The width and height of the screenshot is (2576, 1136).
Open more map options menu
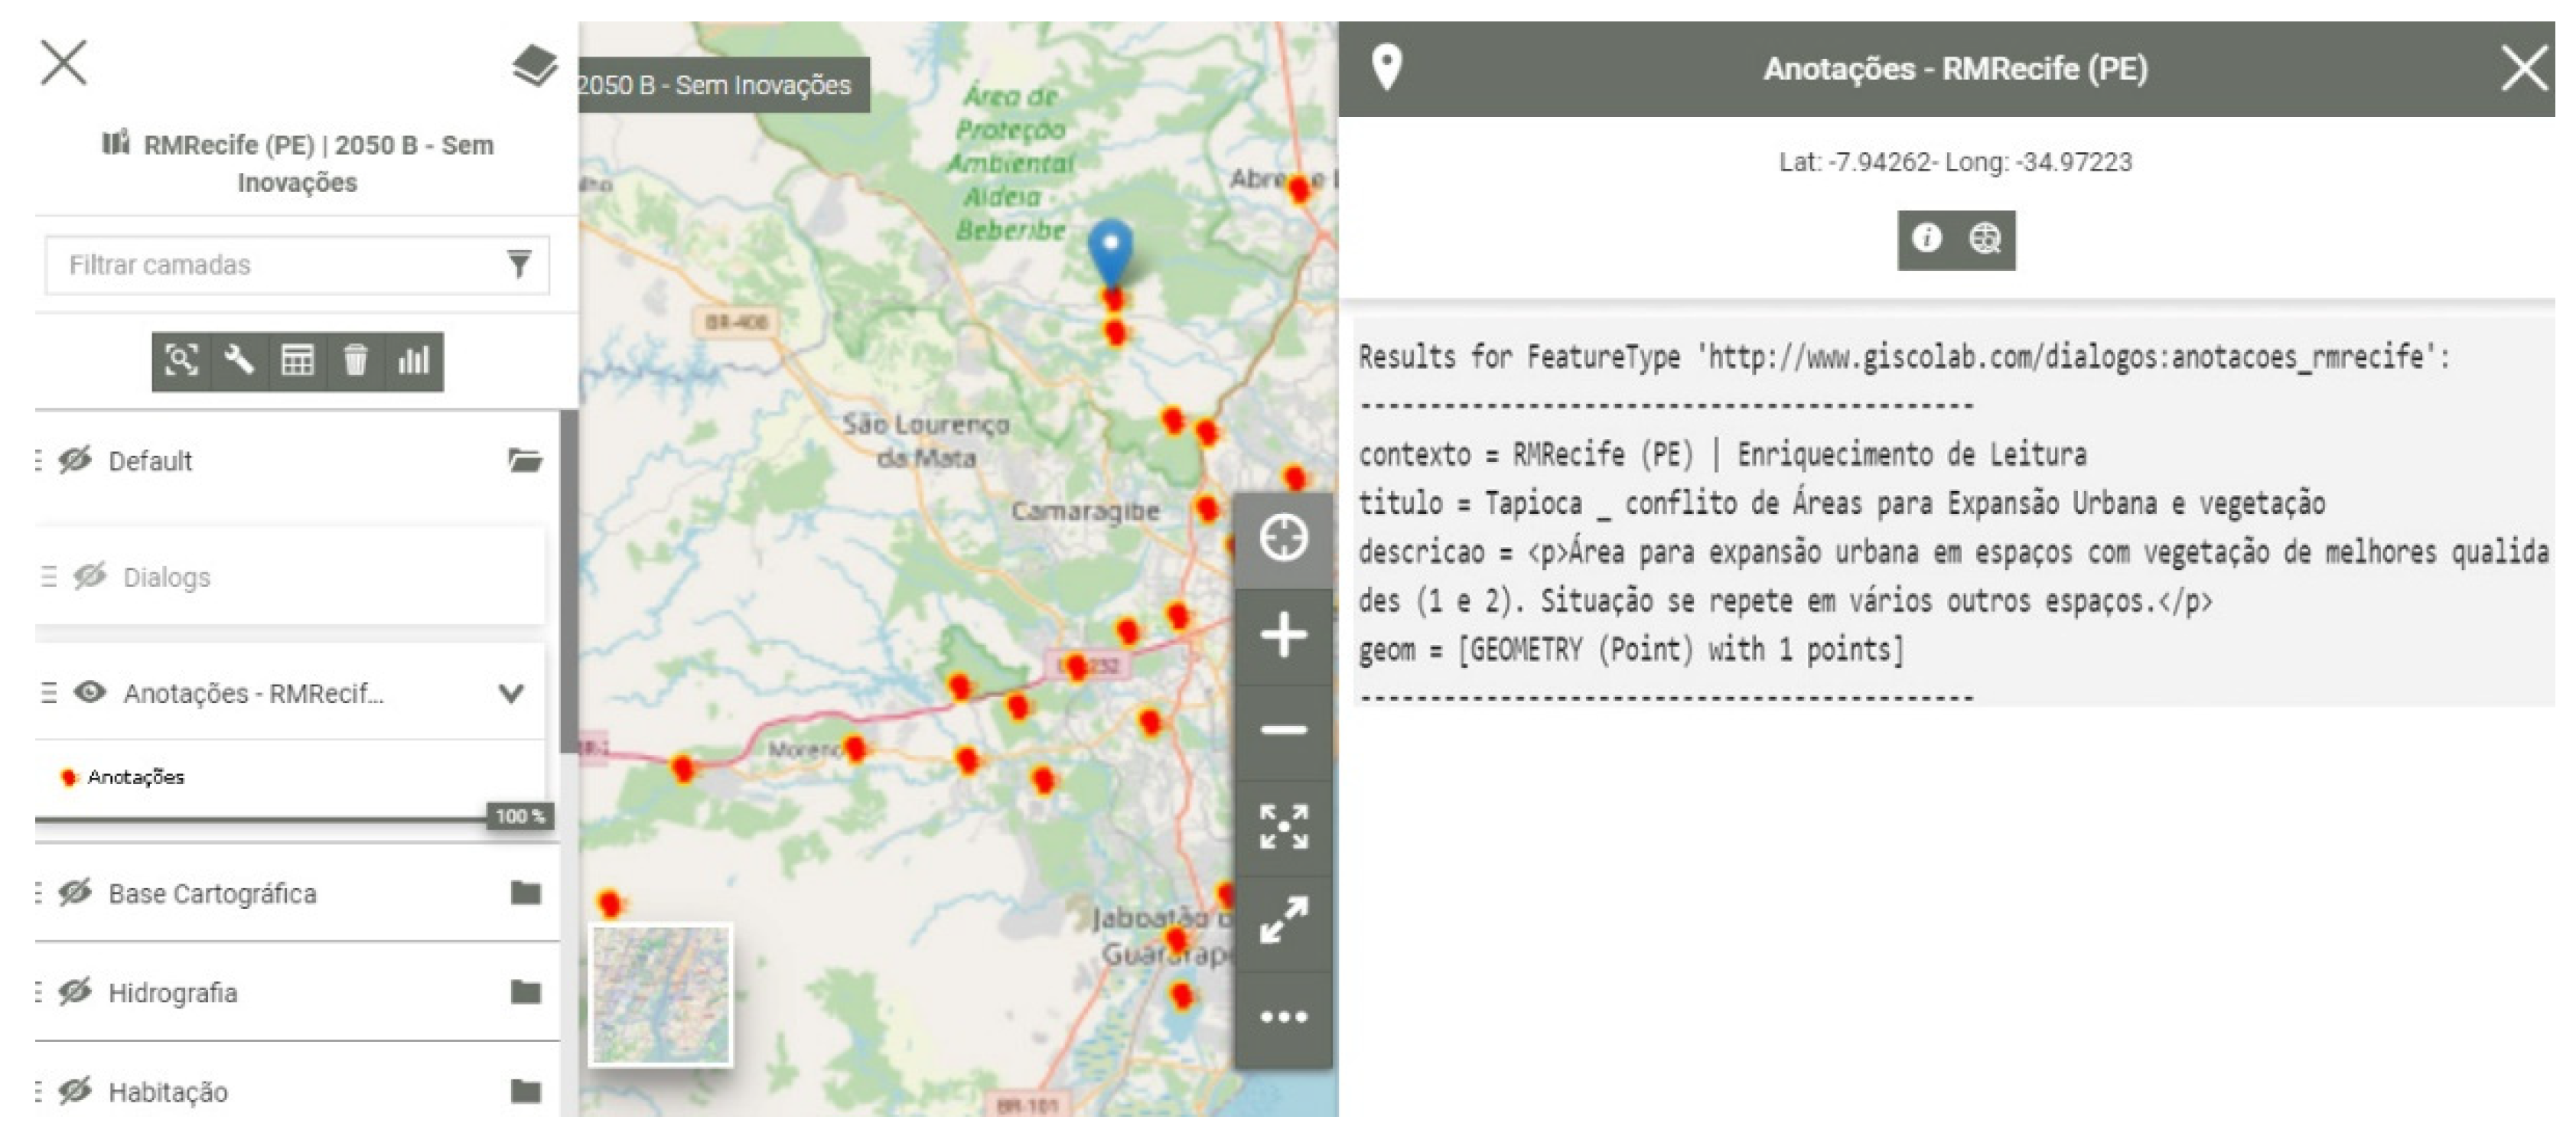[1283, 1017]
